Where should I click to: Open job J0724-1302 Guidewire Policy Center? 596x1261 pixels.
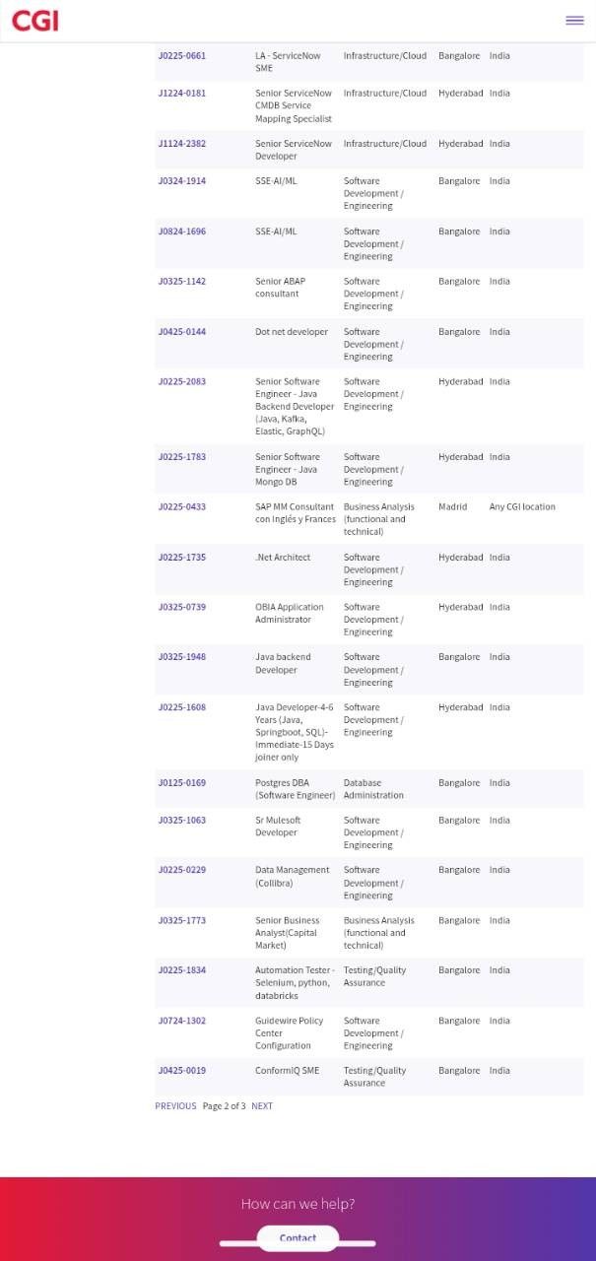pyautogui.click(x=182, y=1022)
